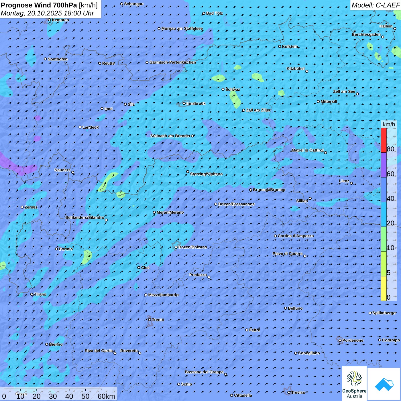Click the Matrei in Osttirol label
401x401 pixels.
click(307, 150)
